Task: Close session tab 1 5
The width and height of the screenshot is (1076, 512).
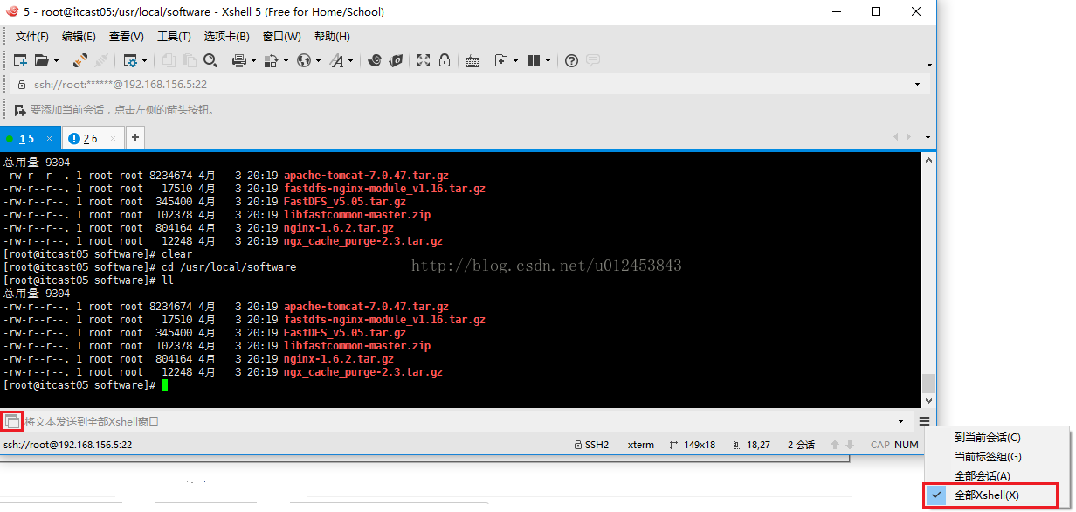Action: tap(50, 139)
